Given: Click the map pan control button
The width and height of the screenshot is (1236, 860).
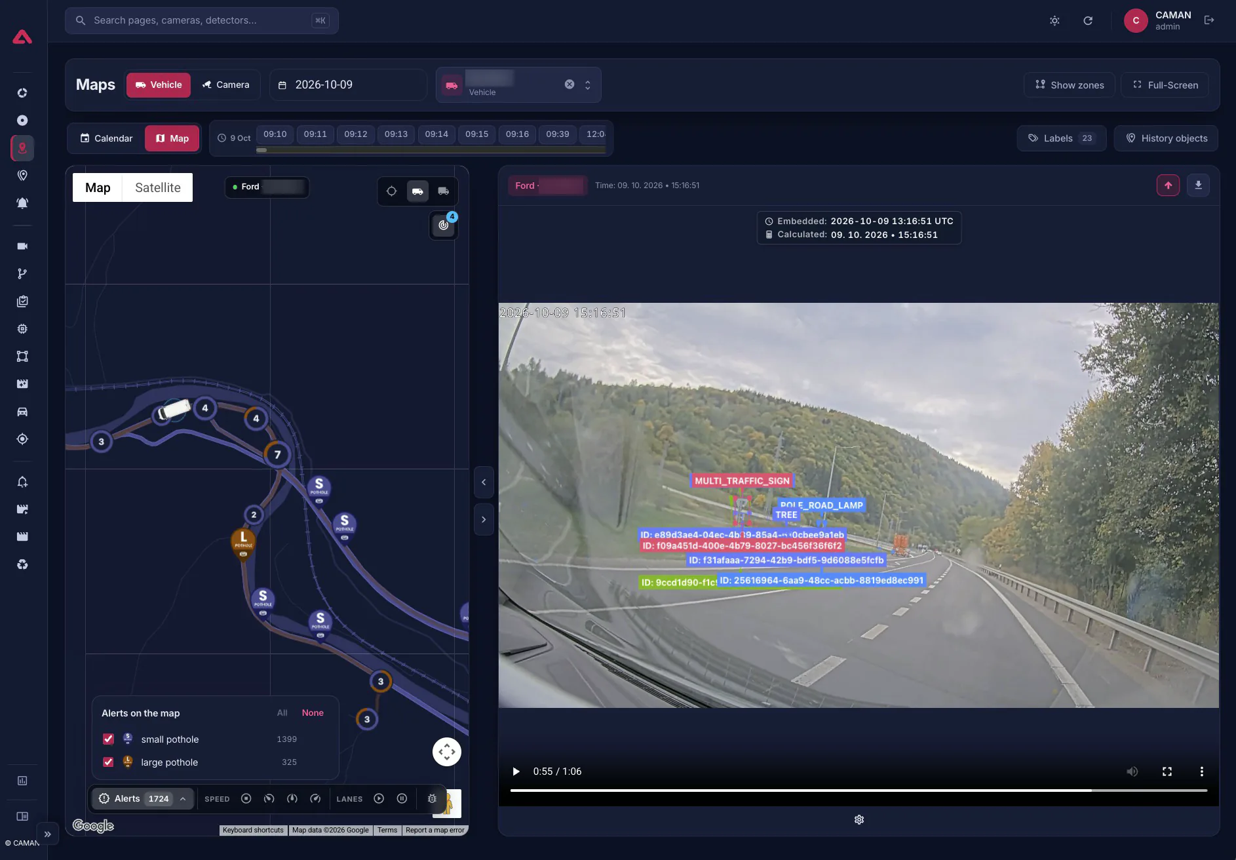Looking at the screenshot, I should 447,752.
